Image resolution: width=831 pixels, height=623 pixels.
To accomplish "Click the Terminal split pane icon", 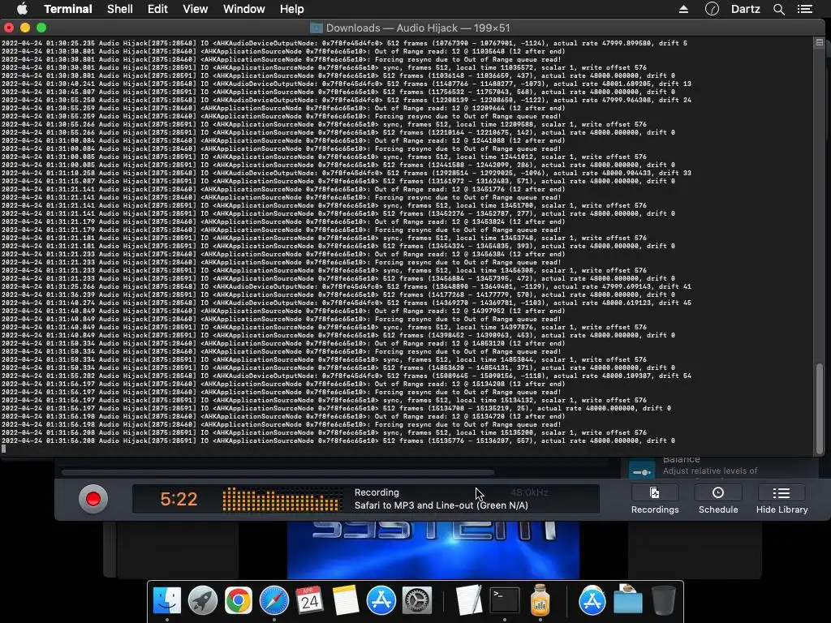I will click(820, 42).
